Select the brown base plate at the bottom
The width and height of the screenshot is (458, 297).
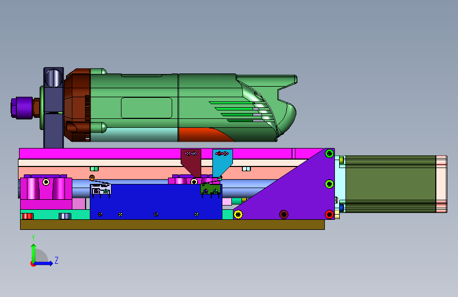tap(172, 225)
